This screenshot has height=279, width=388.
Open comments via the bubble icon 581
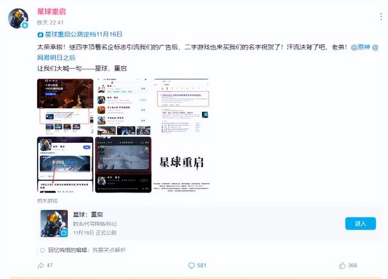tap(192, 266)
